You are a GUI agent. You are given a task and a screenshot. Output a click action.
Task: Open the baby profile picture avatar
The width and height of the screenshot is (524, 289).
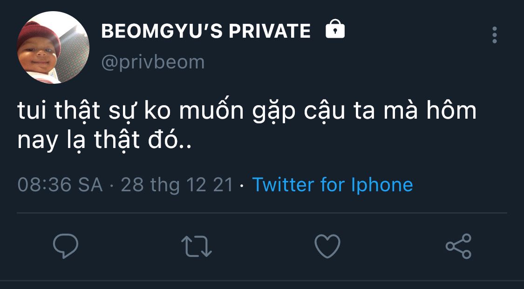pos(53,48)
